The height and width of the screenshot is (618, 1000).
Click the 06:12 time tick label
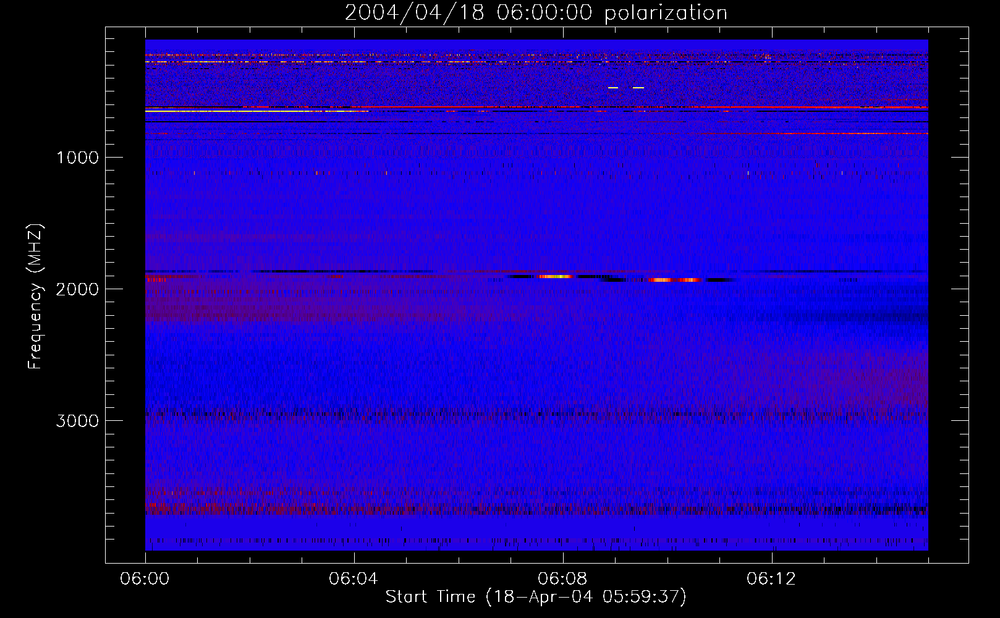[x=771, y=579]
